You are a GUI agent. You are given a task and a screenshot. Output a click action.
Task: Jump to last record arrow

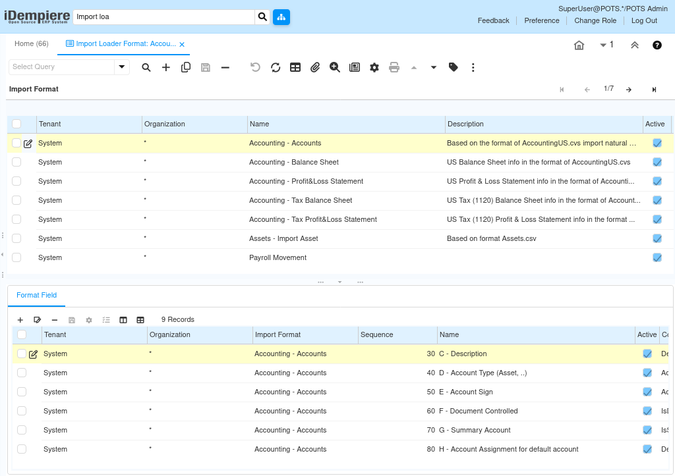pos(654,90)
